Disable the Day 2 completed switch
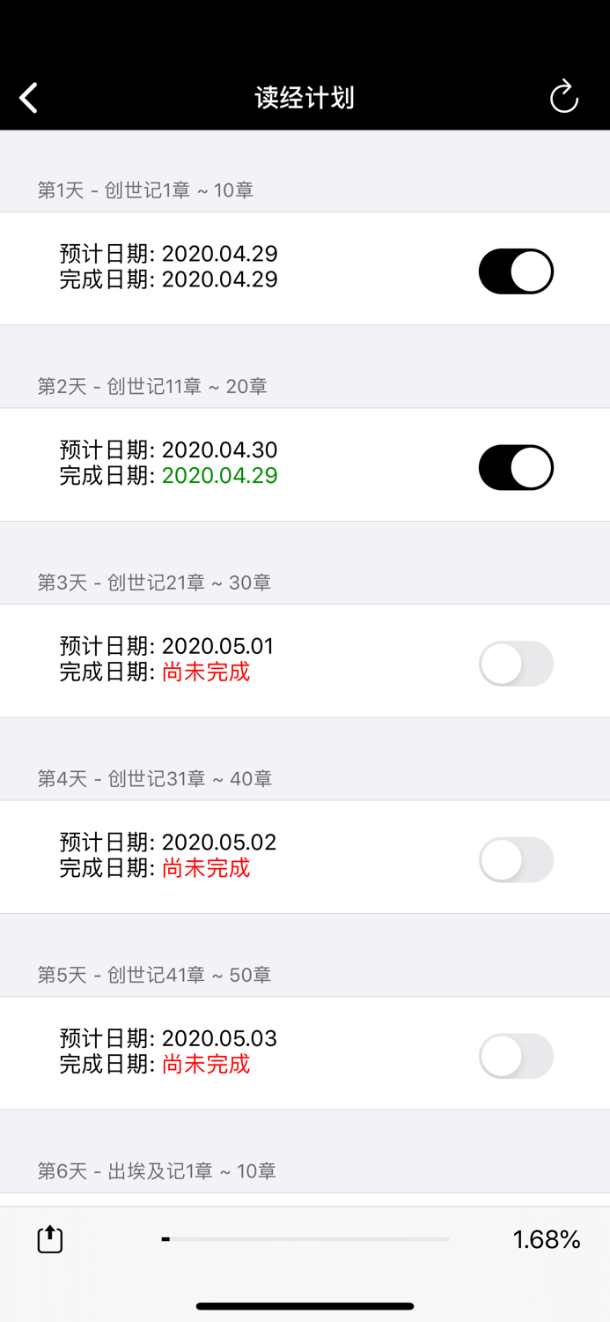 pyautogui.click(x=515, y=467)
